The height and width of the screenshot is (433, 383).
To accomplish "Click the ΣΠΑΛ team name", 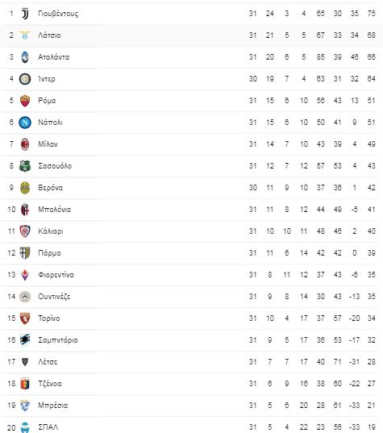I will coord(48,427).
